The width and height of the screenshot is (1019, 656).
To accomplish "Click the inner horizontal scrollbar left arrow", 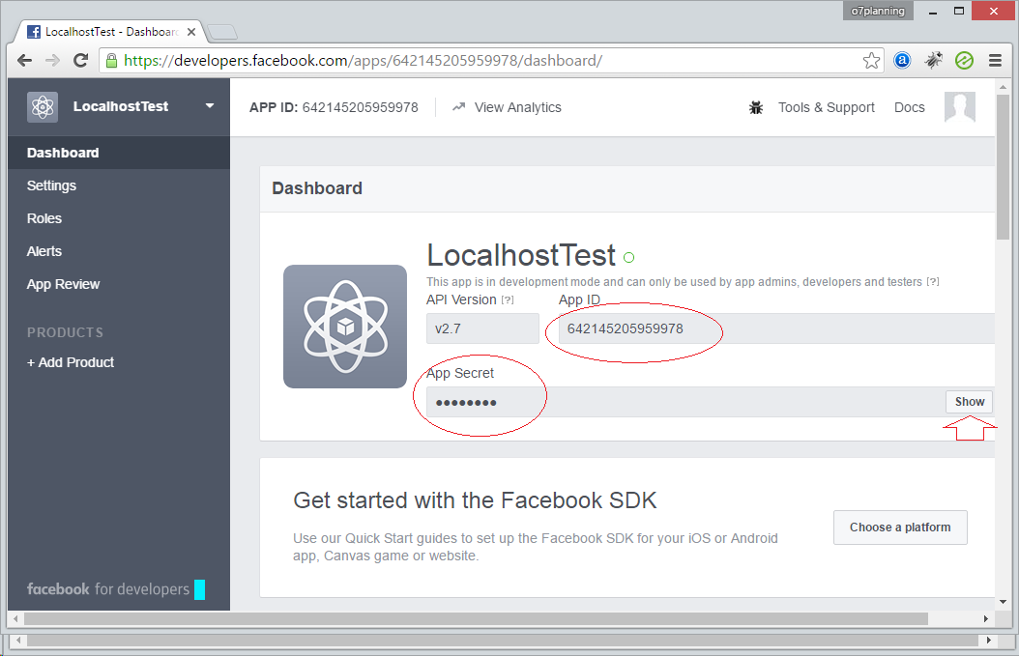I will pyautogui.click(x=15, y=619).
